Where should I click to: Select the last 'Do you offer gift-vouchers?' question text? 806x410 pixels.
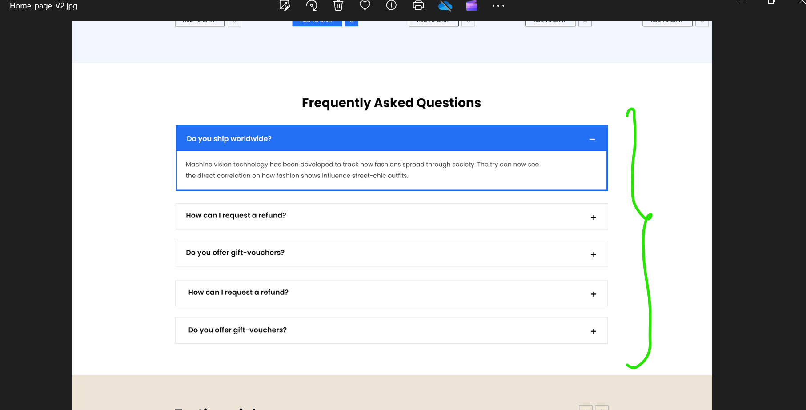[x=237, y=330]
